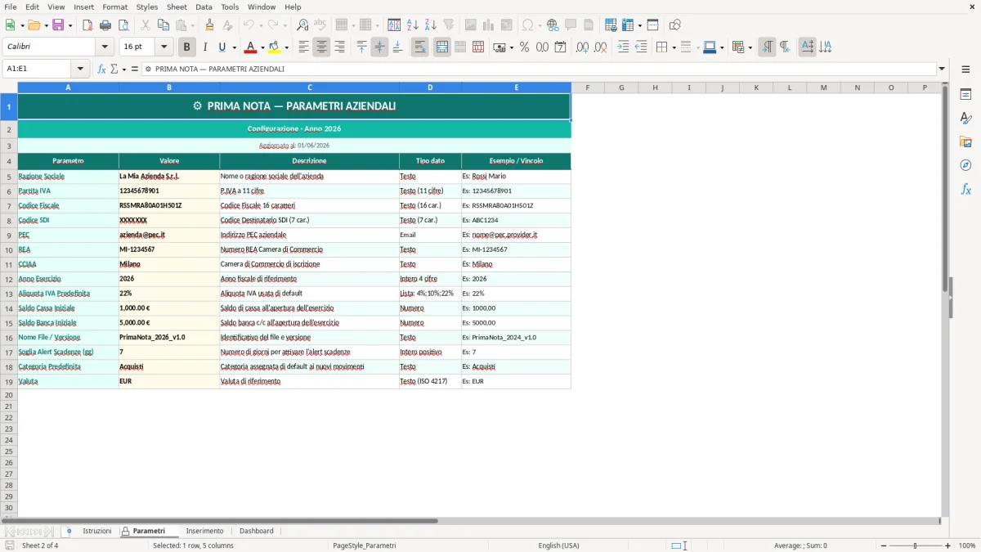The image size is (981, 552).
Task: Open the Sidebar Styles deck
Action: [965, 119]
